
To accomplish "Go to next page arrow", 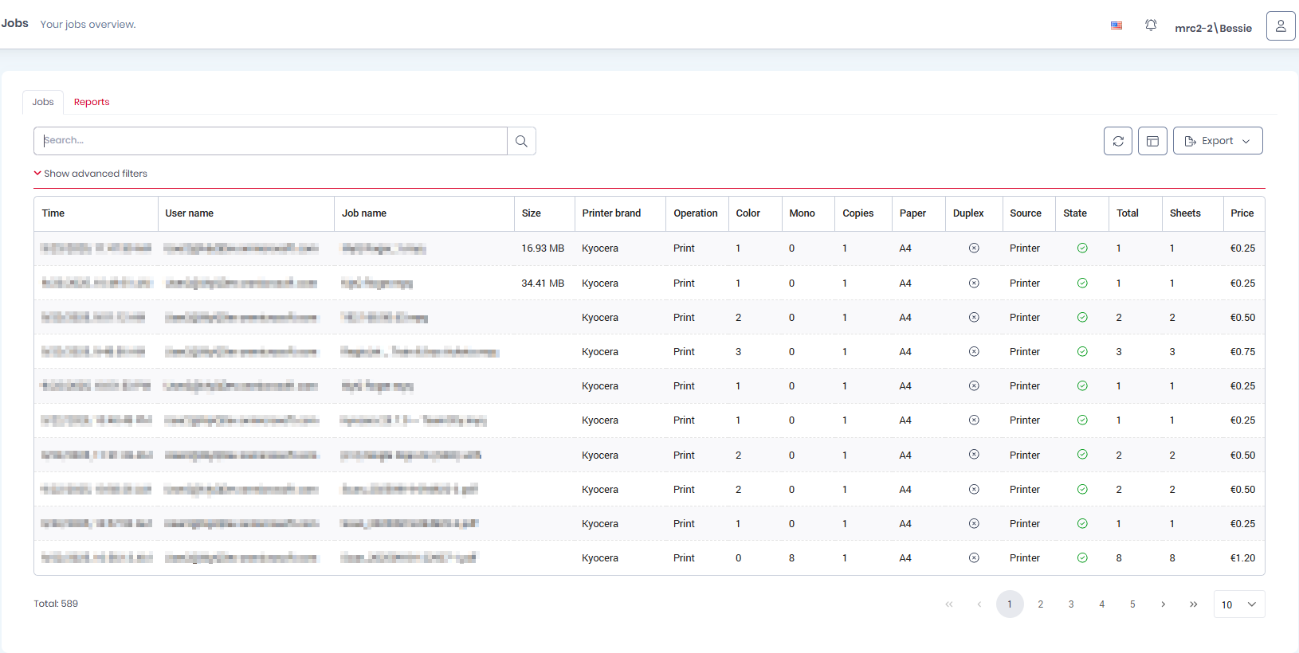I will tap(1163, 604).
